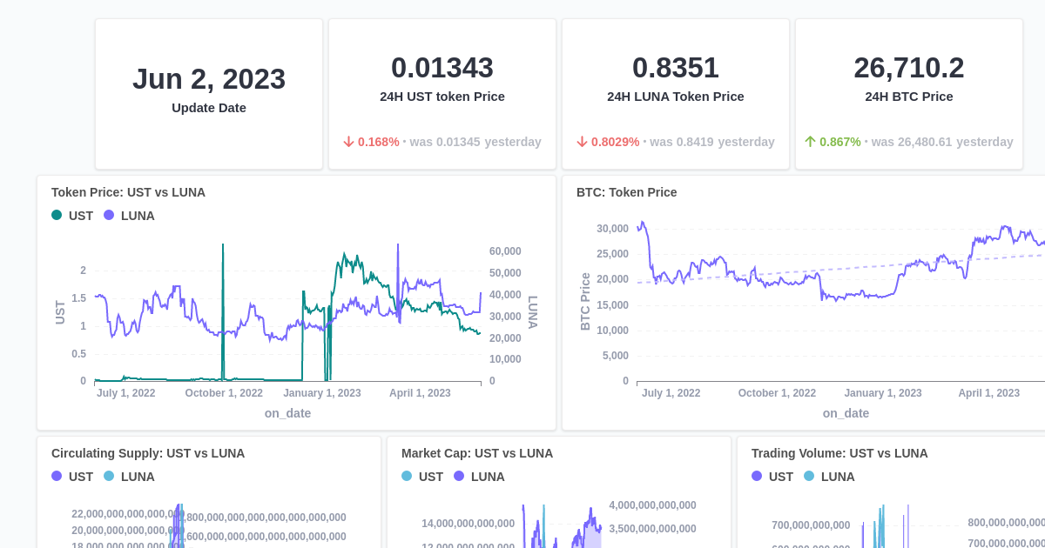
Task: Toggle the LUNA series in Trading Volume chart
Action: click(829, 476)
